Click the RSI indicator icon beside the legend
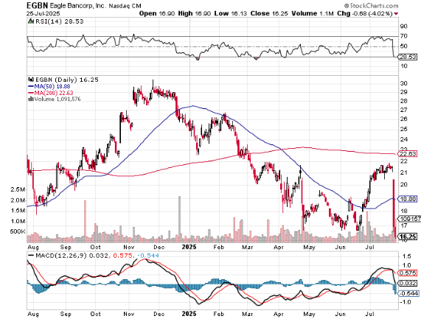 pos(31,21)
